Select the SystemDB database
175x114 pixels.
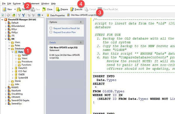[x=23, y=78]
